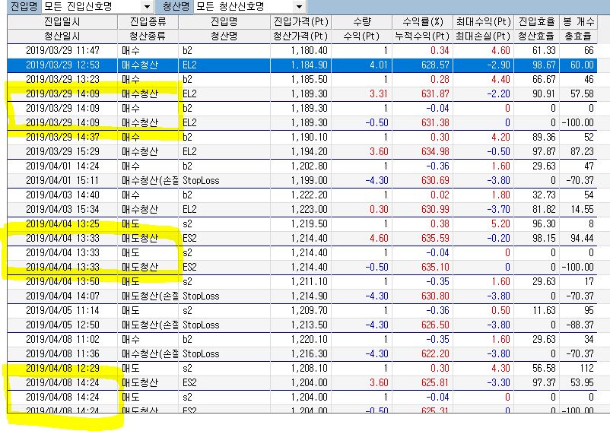The width and height of the screenshot is (610, 431).
Task: Sort by the 진입가격(Pt) column header
Action: [x=300, y=21]
